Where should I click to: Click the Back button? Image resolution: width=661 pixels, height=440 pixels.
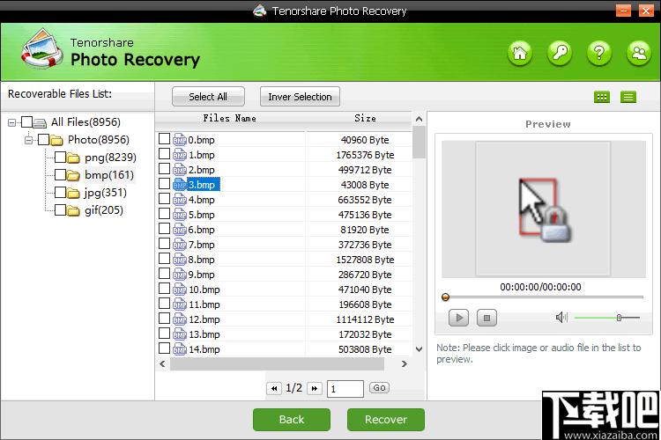292,420
